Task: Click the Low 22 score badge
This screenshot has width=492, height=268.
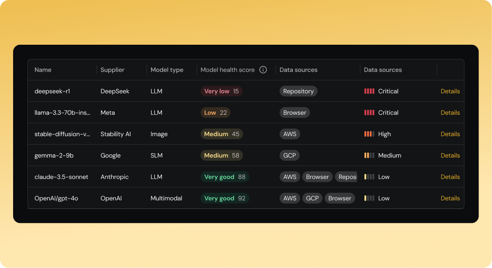Action: pyautogui.click(x=215, y=113)
